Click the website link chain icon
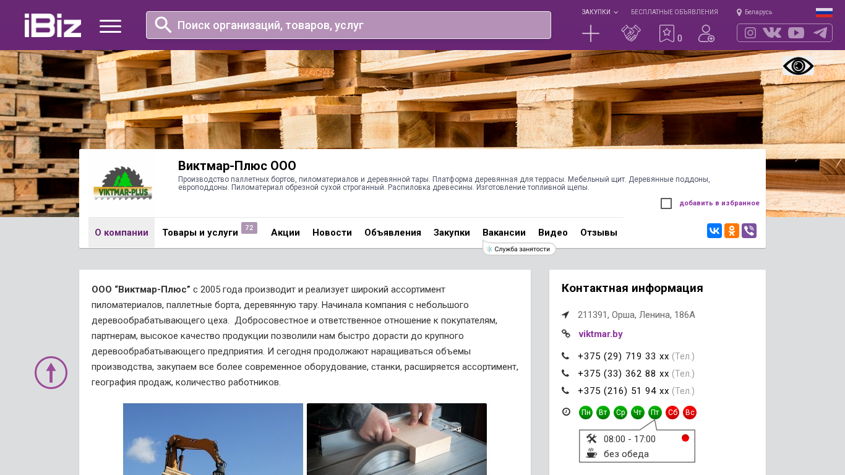 [x=565, y=334]
